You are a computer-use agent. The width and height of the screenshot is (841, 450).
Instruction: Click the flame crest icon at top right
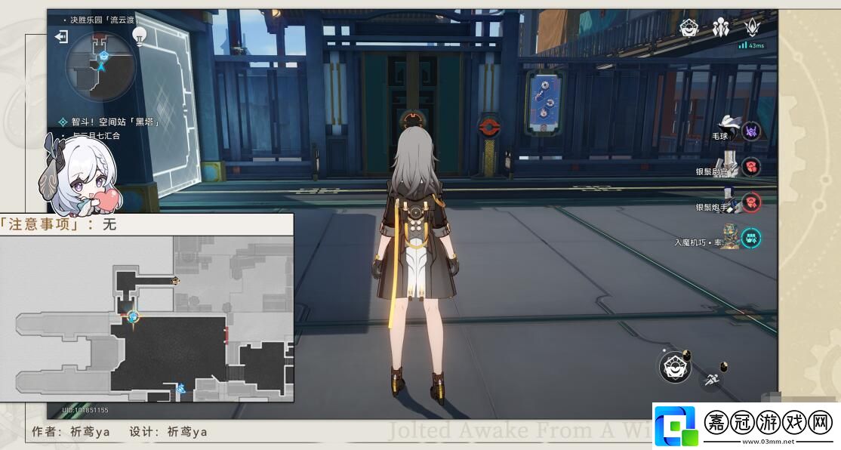(x=753, y=27)
